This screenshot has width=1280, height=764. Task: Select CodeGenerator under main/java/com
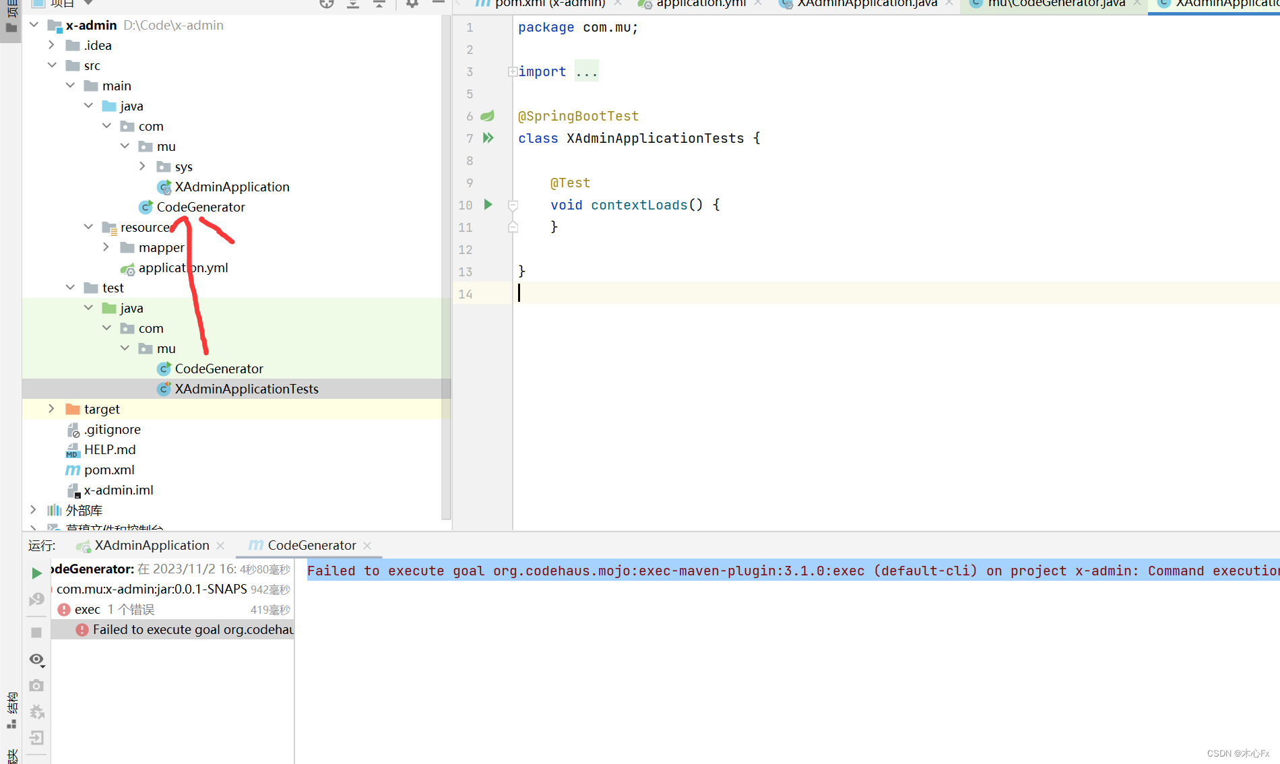200,207
